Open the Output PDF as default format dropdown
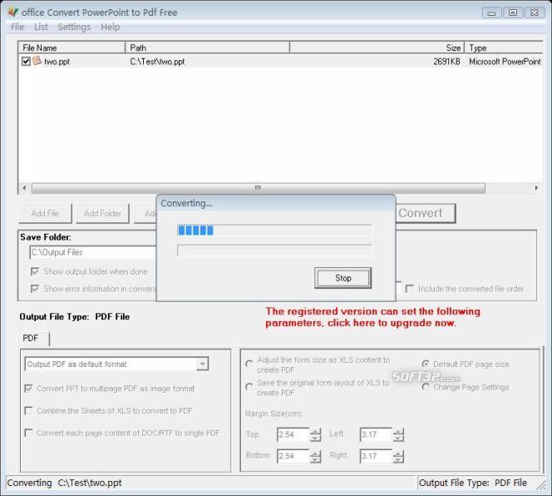552x496 pixels. coord(202,364)
